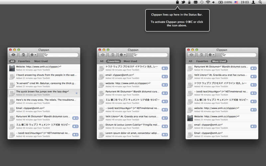Switch to Most Used tab in middle window
Viewport: 266px width, 166px height.
[130, 61]
